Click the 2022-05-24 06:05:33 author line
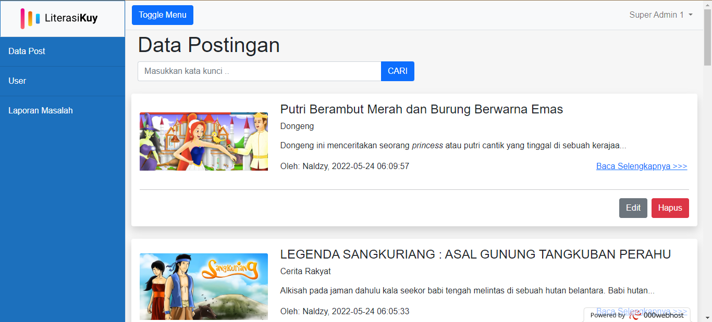712x322 pixels. 345,312
